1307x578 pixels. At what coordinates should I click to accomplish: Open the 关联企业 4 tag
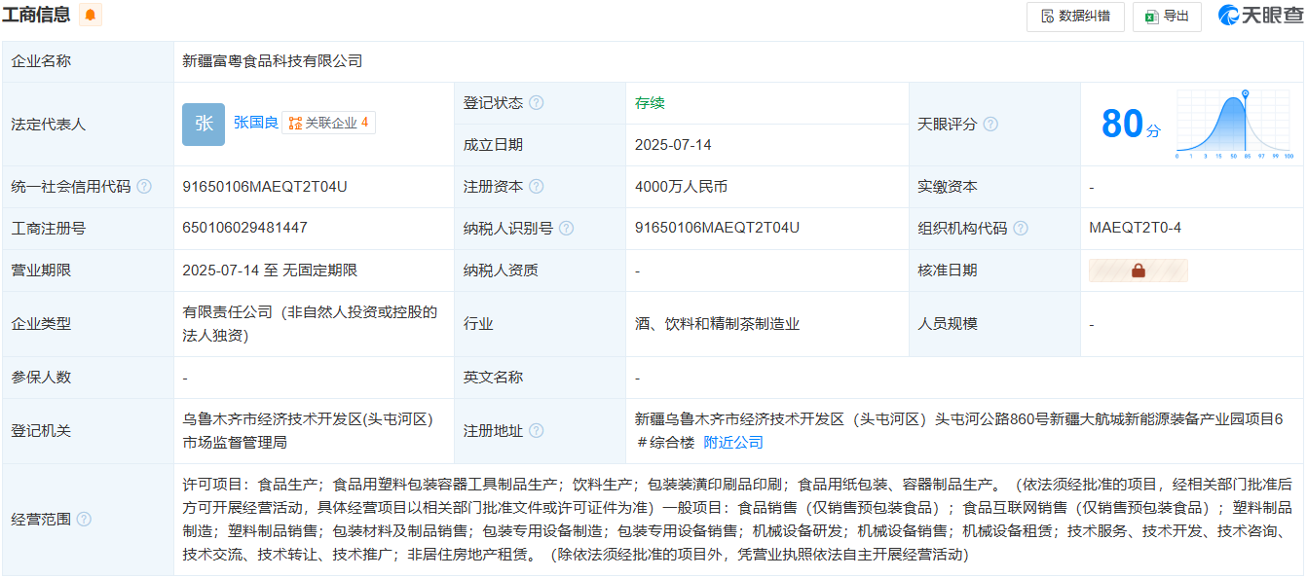[x=329, y=123]
